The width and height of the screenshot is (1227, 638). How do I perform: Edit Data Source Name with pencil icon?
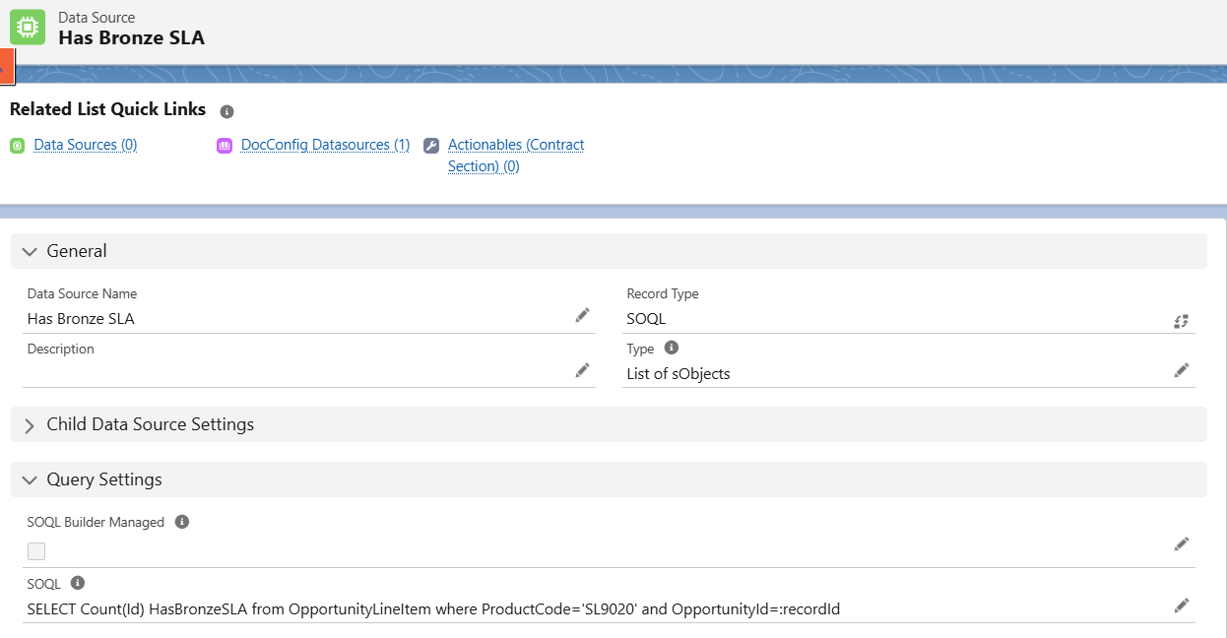[583, 315]
